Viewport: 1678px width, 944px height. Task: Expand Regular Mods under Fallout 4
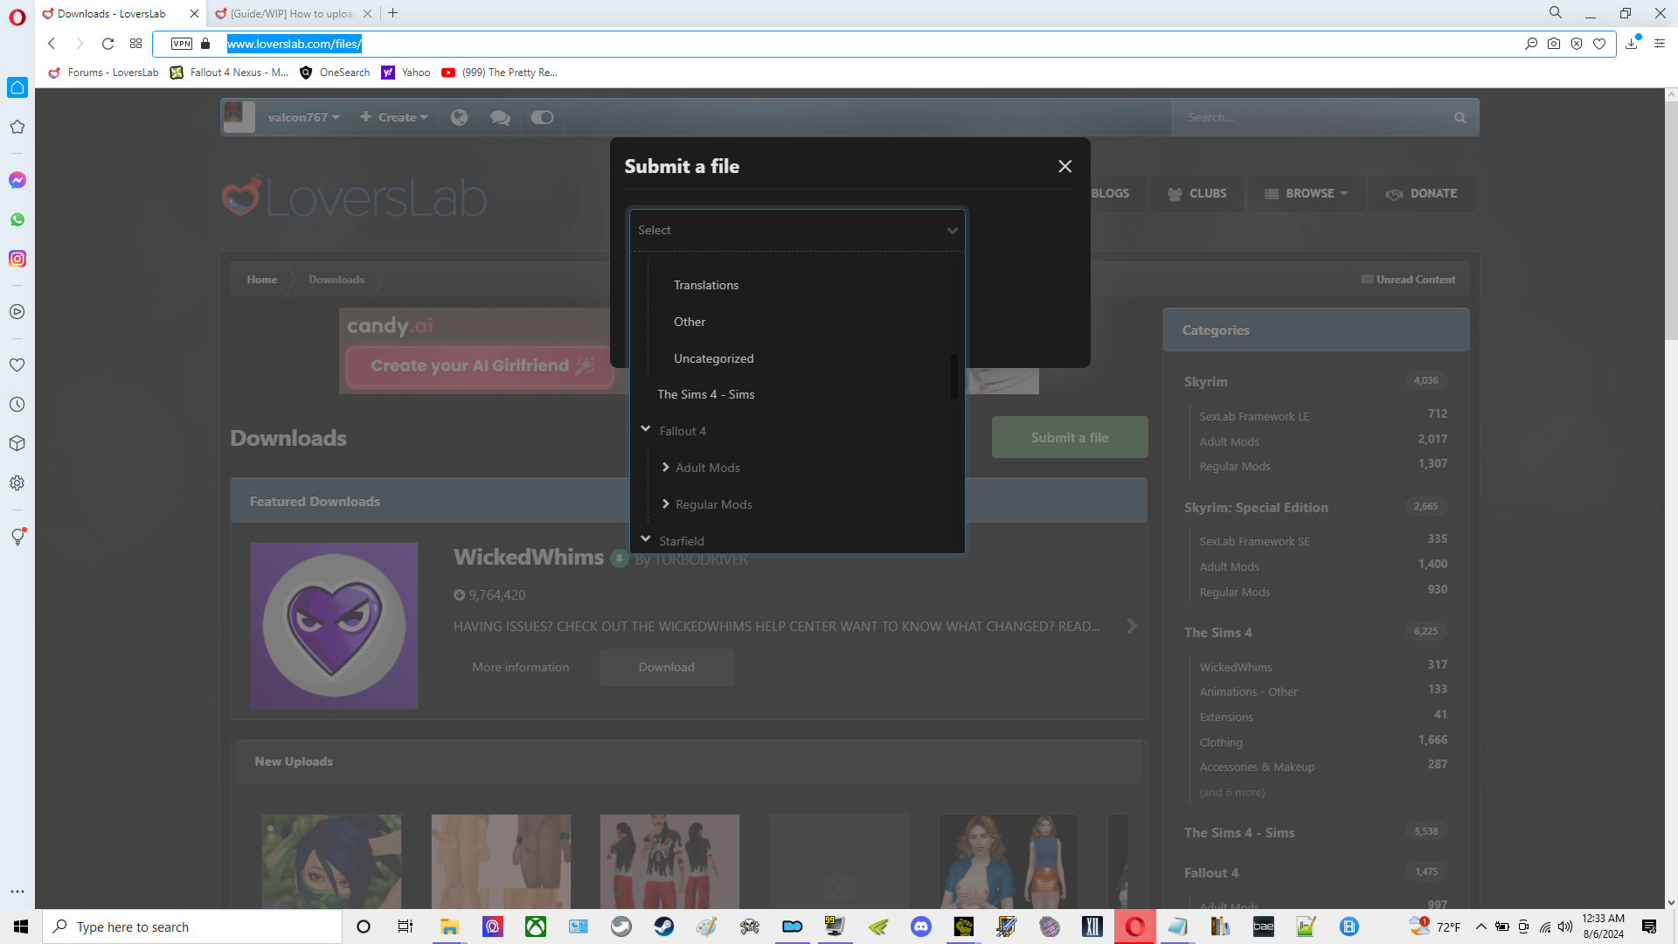666,504
